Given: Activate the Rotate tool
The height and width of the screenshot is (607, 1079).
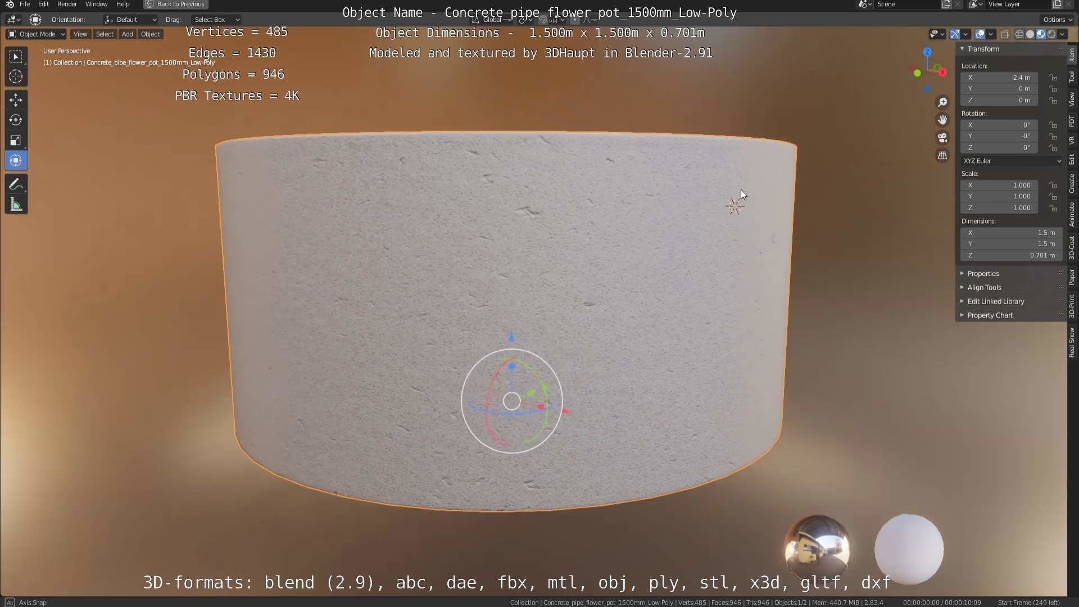Looking at the screenshot, I should [16, 120].
